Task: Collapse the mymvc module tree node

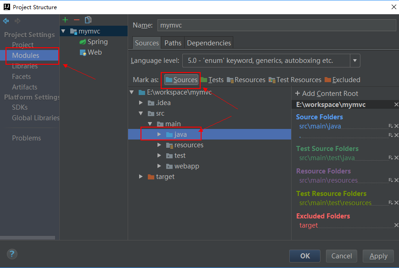Action: pos(64,31)
